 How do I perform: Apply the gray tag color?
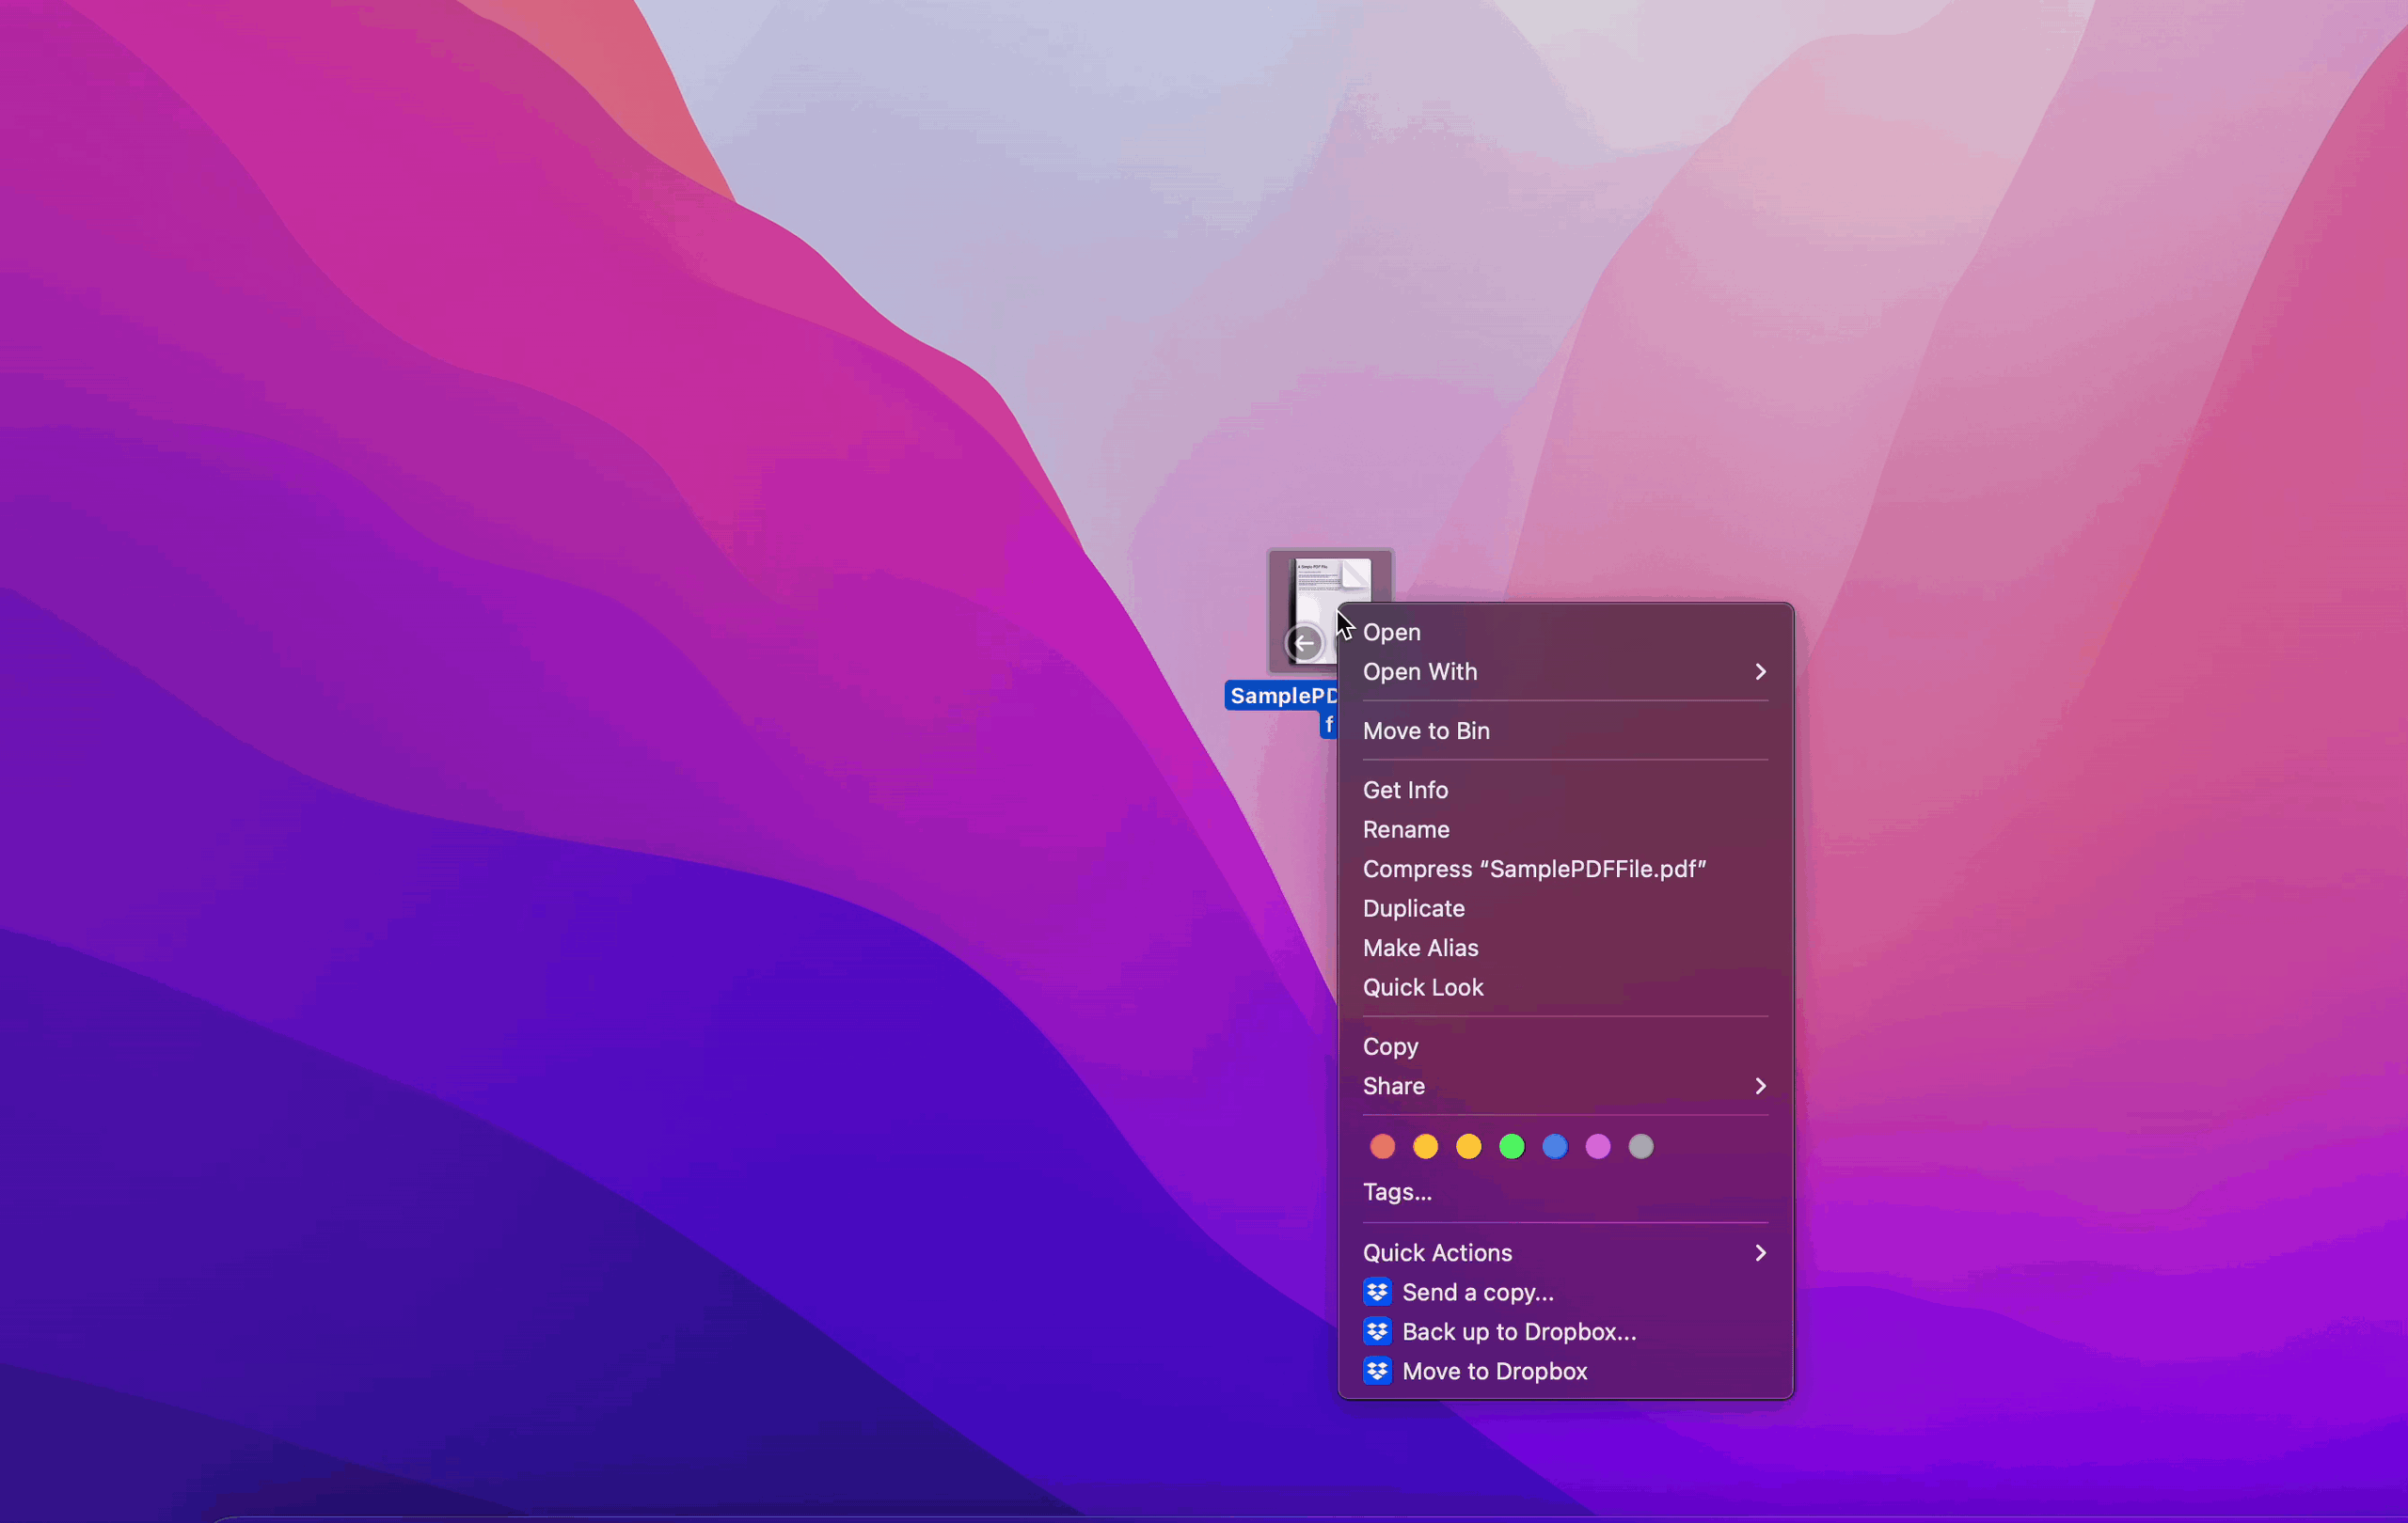1641,1146
